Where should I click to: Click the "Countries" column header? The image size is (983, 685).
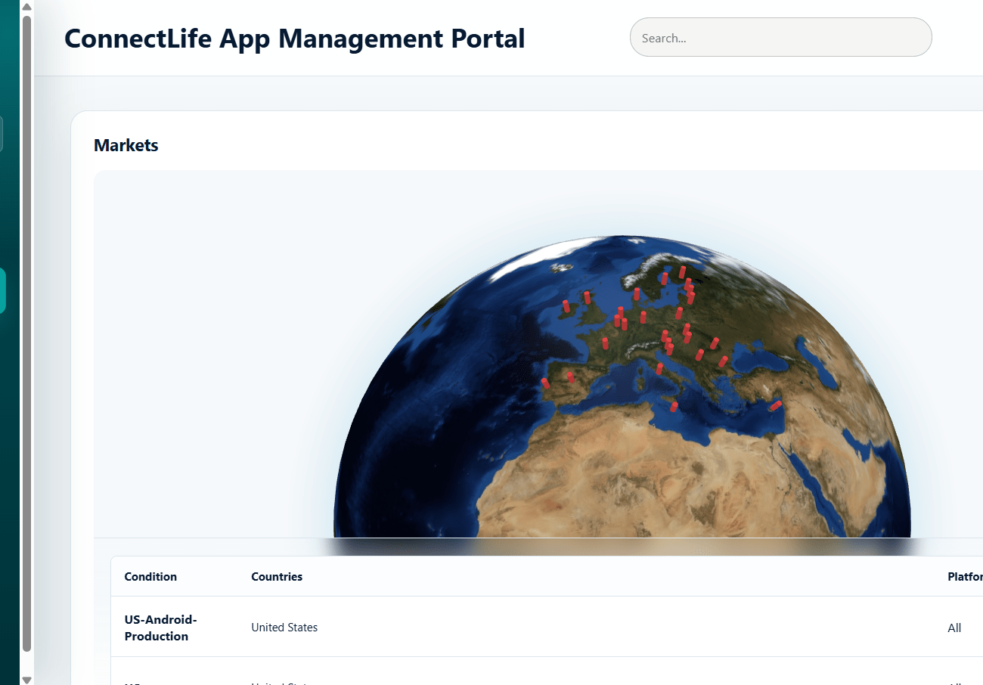tap(277, 577)
